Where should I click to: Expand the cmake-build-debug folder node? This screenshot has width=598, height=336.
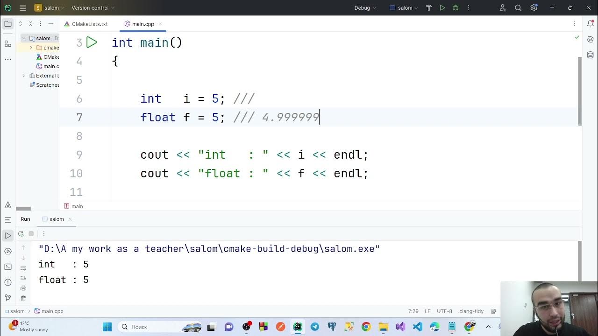[31, 48]
